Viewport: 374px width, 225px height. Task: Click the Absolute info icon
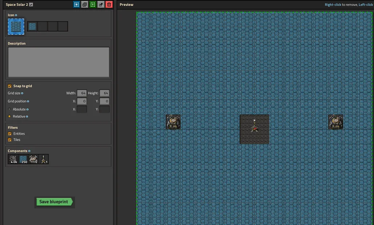click(x=28, y=110)
